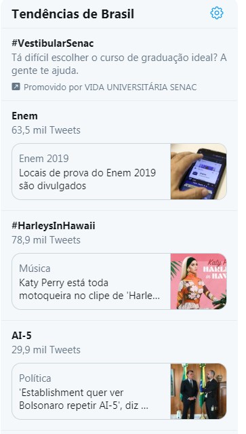Click the 63,5 mil Tweets count

click(x=46, y=130)
